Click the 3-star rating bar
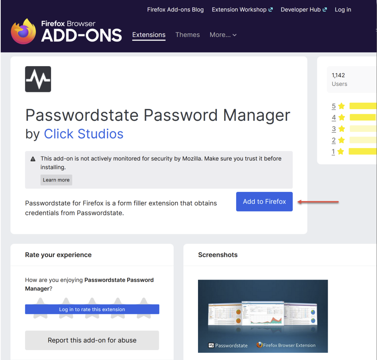Image resolution: width=377 pixels, height=360 pixels. 363,129
